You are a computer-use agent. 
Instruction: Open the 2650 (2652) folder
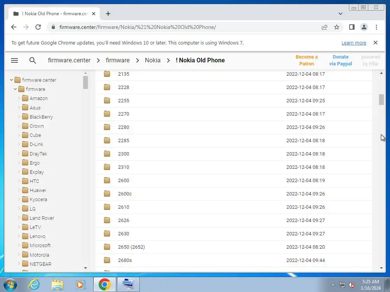coord(233,247)
